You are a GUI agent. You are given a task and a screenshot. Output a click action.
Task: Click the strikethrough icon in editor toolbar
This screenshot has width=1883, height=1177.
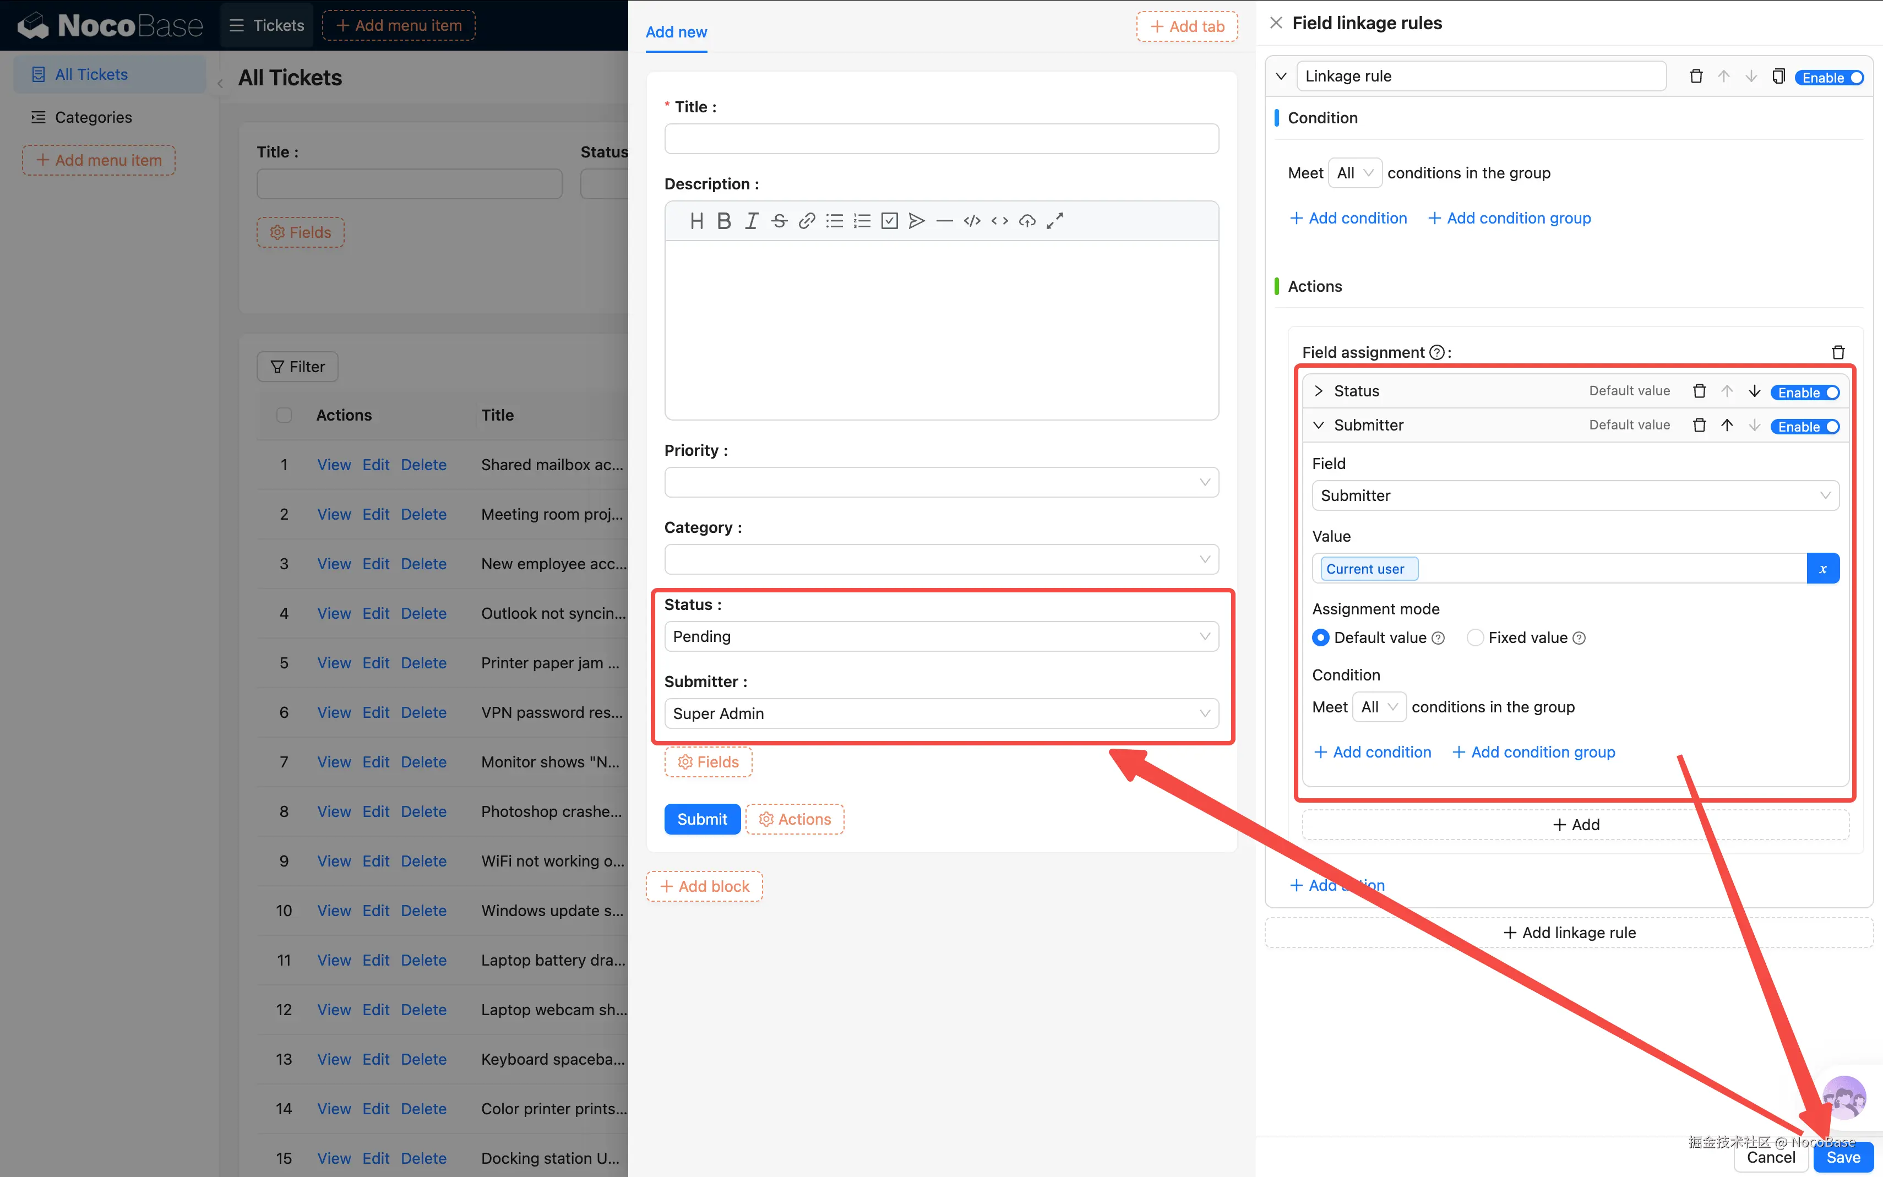[x=779, y=221]
